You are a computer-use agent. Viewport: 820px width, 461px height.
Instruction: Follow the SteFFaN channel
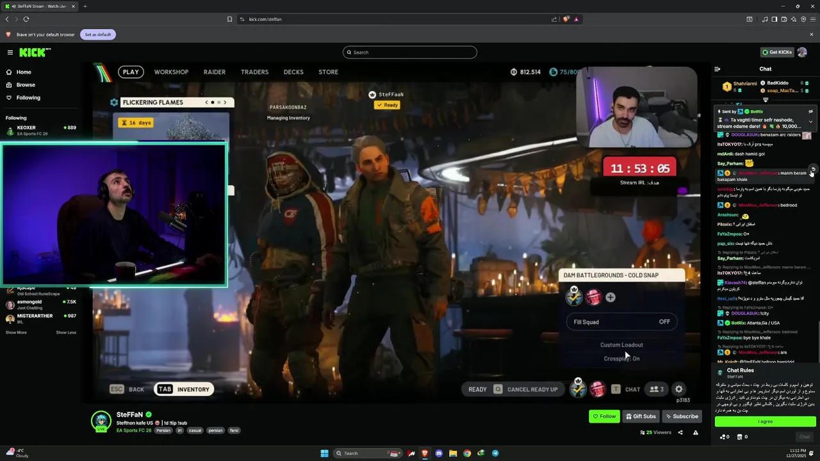(604, 416)
